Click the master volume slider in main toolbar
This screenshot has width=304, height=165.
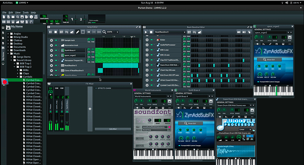coord(76,19)
